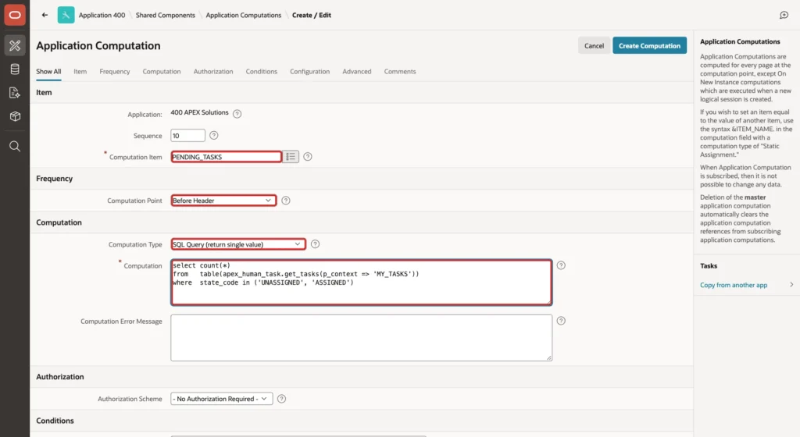Viewport: 800px width, 437px height.
Task: Switch to the Conditions tab
Action: [261, 71]
